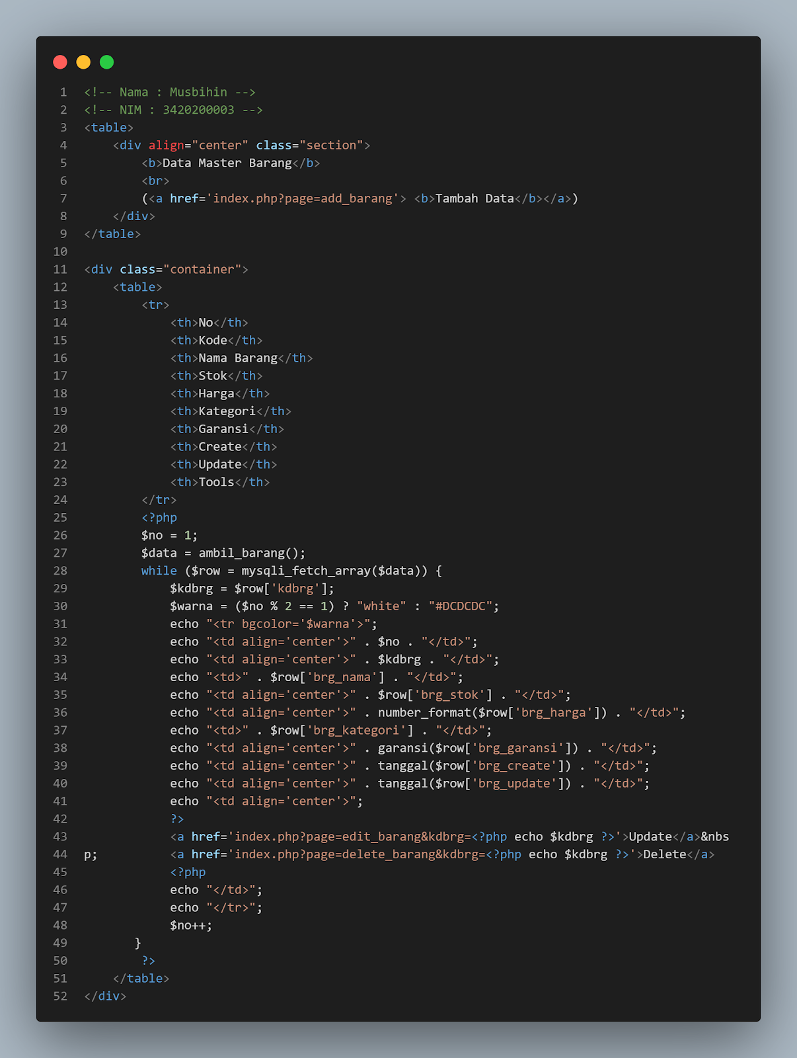This screenshot has height=1058, width=797.
Task: Click the string "white" on line 30
Action: click(382, 606)
